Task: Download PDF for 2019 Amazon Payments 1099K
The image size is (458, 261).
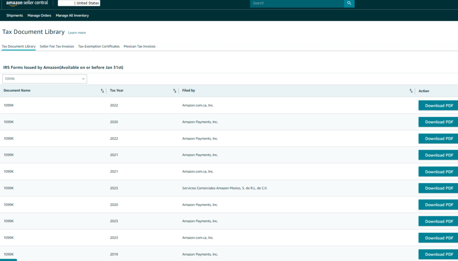Action: pyautogui.click(x=438, y=254)
